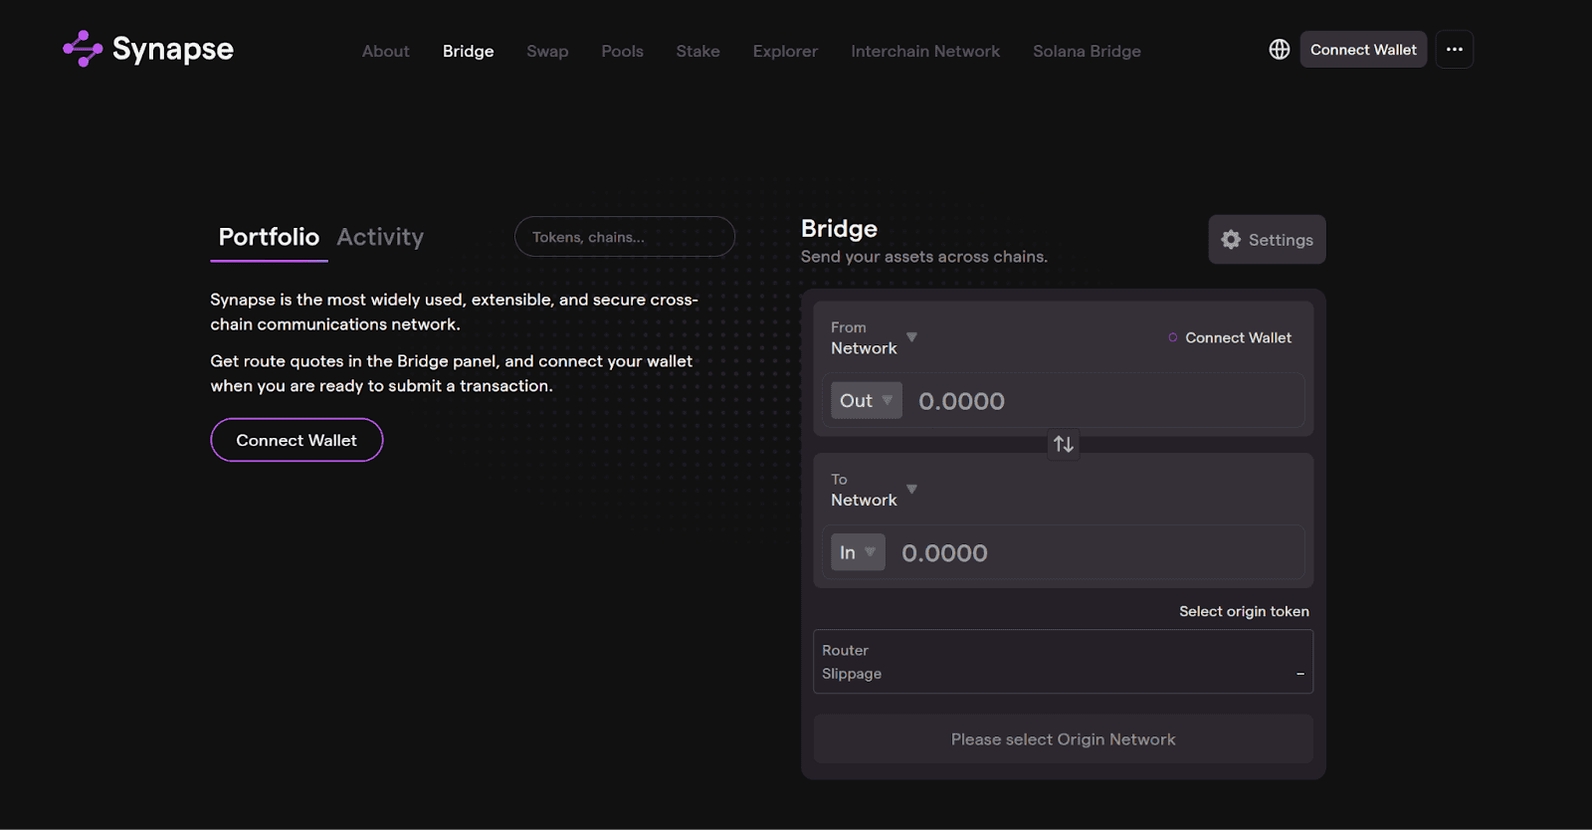Click Connect Wallet inside the From panel
Screen dimensions: 1592x830
point(1230,337)
